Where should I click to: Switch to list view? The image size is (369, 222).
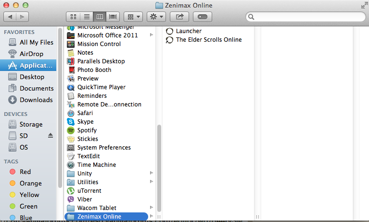click(x=87, y=17)
